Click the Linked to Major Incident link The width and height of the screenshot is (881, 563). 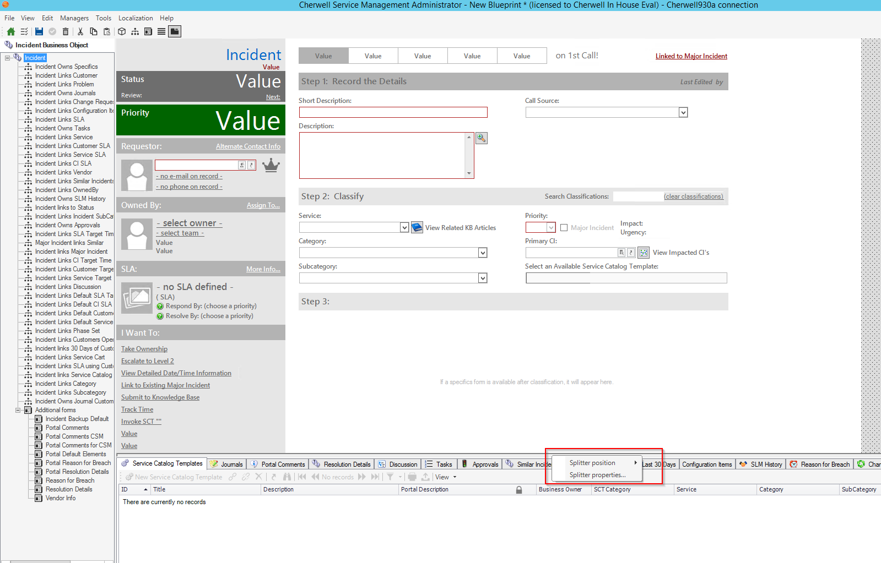click(x=691, y=56)
